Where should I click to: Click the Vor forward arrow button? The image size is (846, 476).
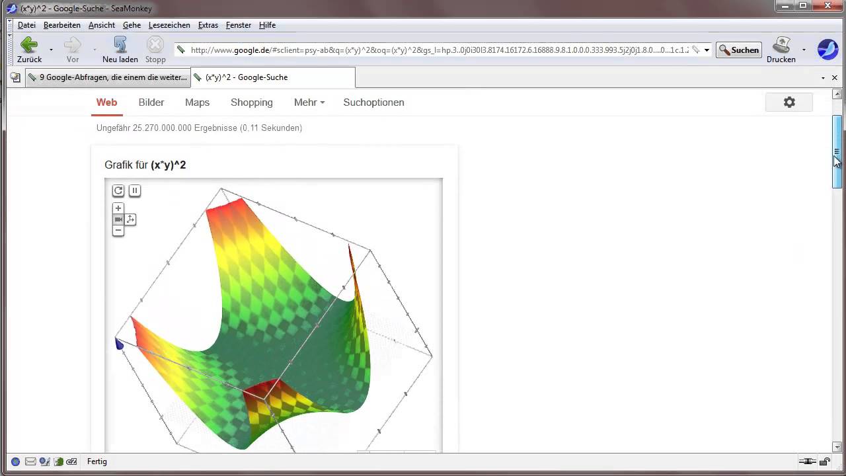[x=73, y=50]
